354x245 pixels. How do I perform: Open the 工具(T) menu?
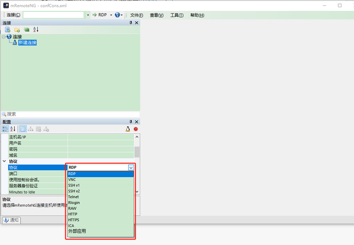pos(177,15)
